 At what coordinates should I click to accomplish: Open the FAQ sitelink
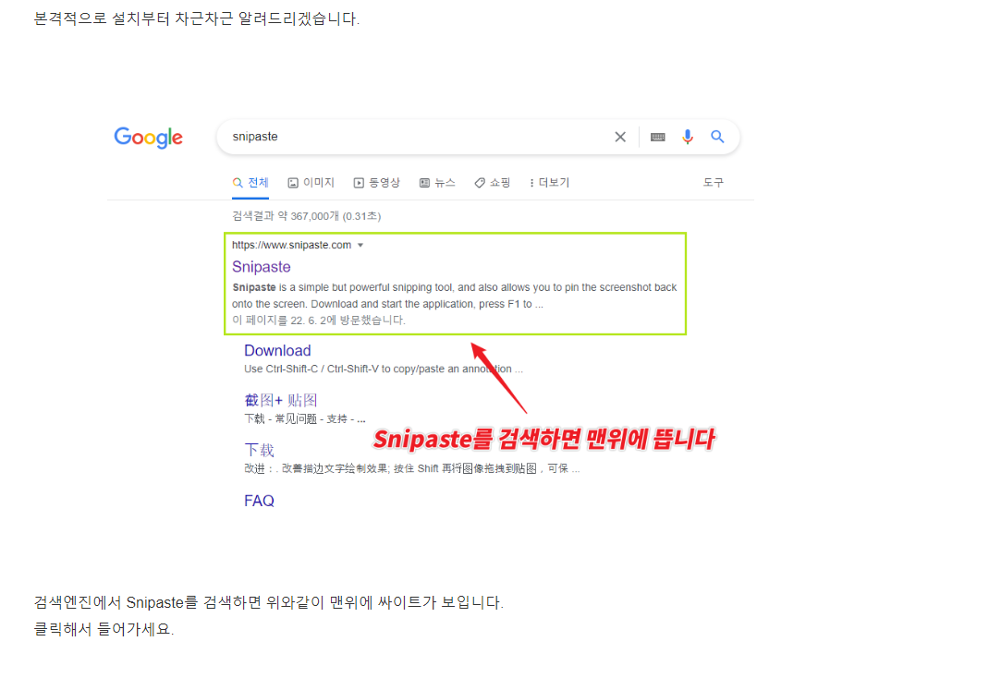click(259, 501)
